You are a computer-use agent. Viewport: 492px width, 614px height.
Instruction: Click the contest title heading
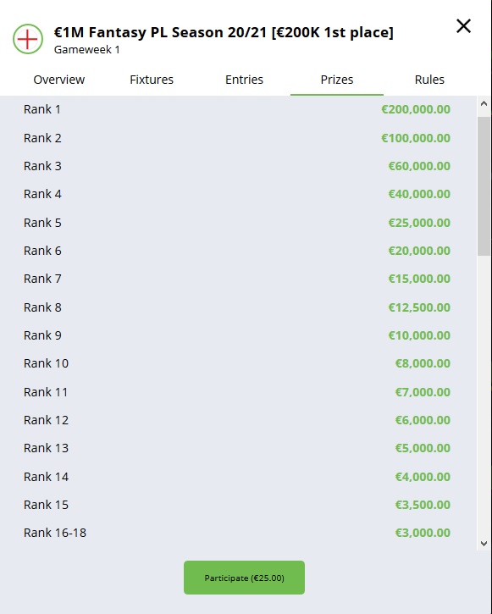(x=224, y=32)
